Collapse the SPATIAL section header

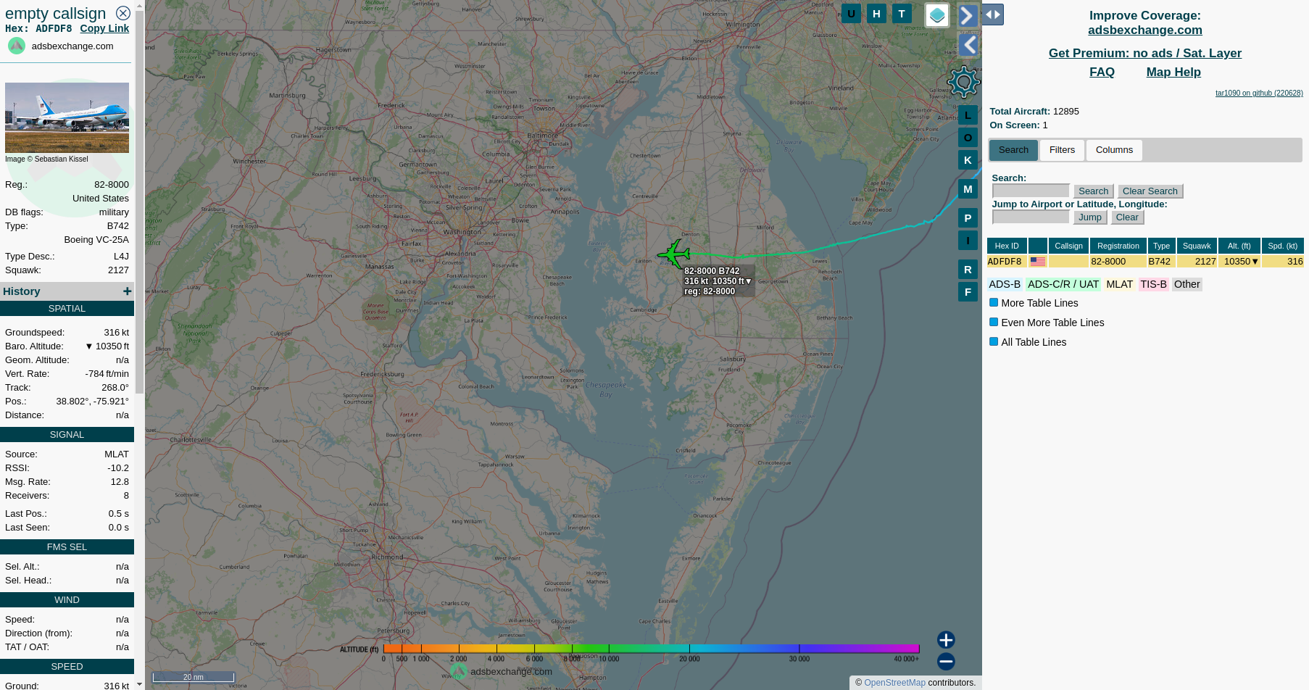click(67, 309)
